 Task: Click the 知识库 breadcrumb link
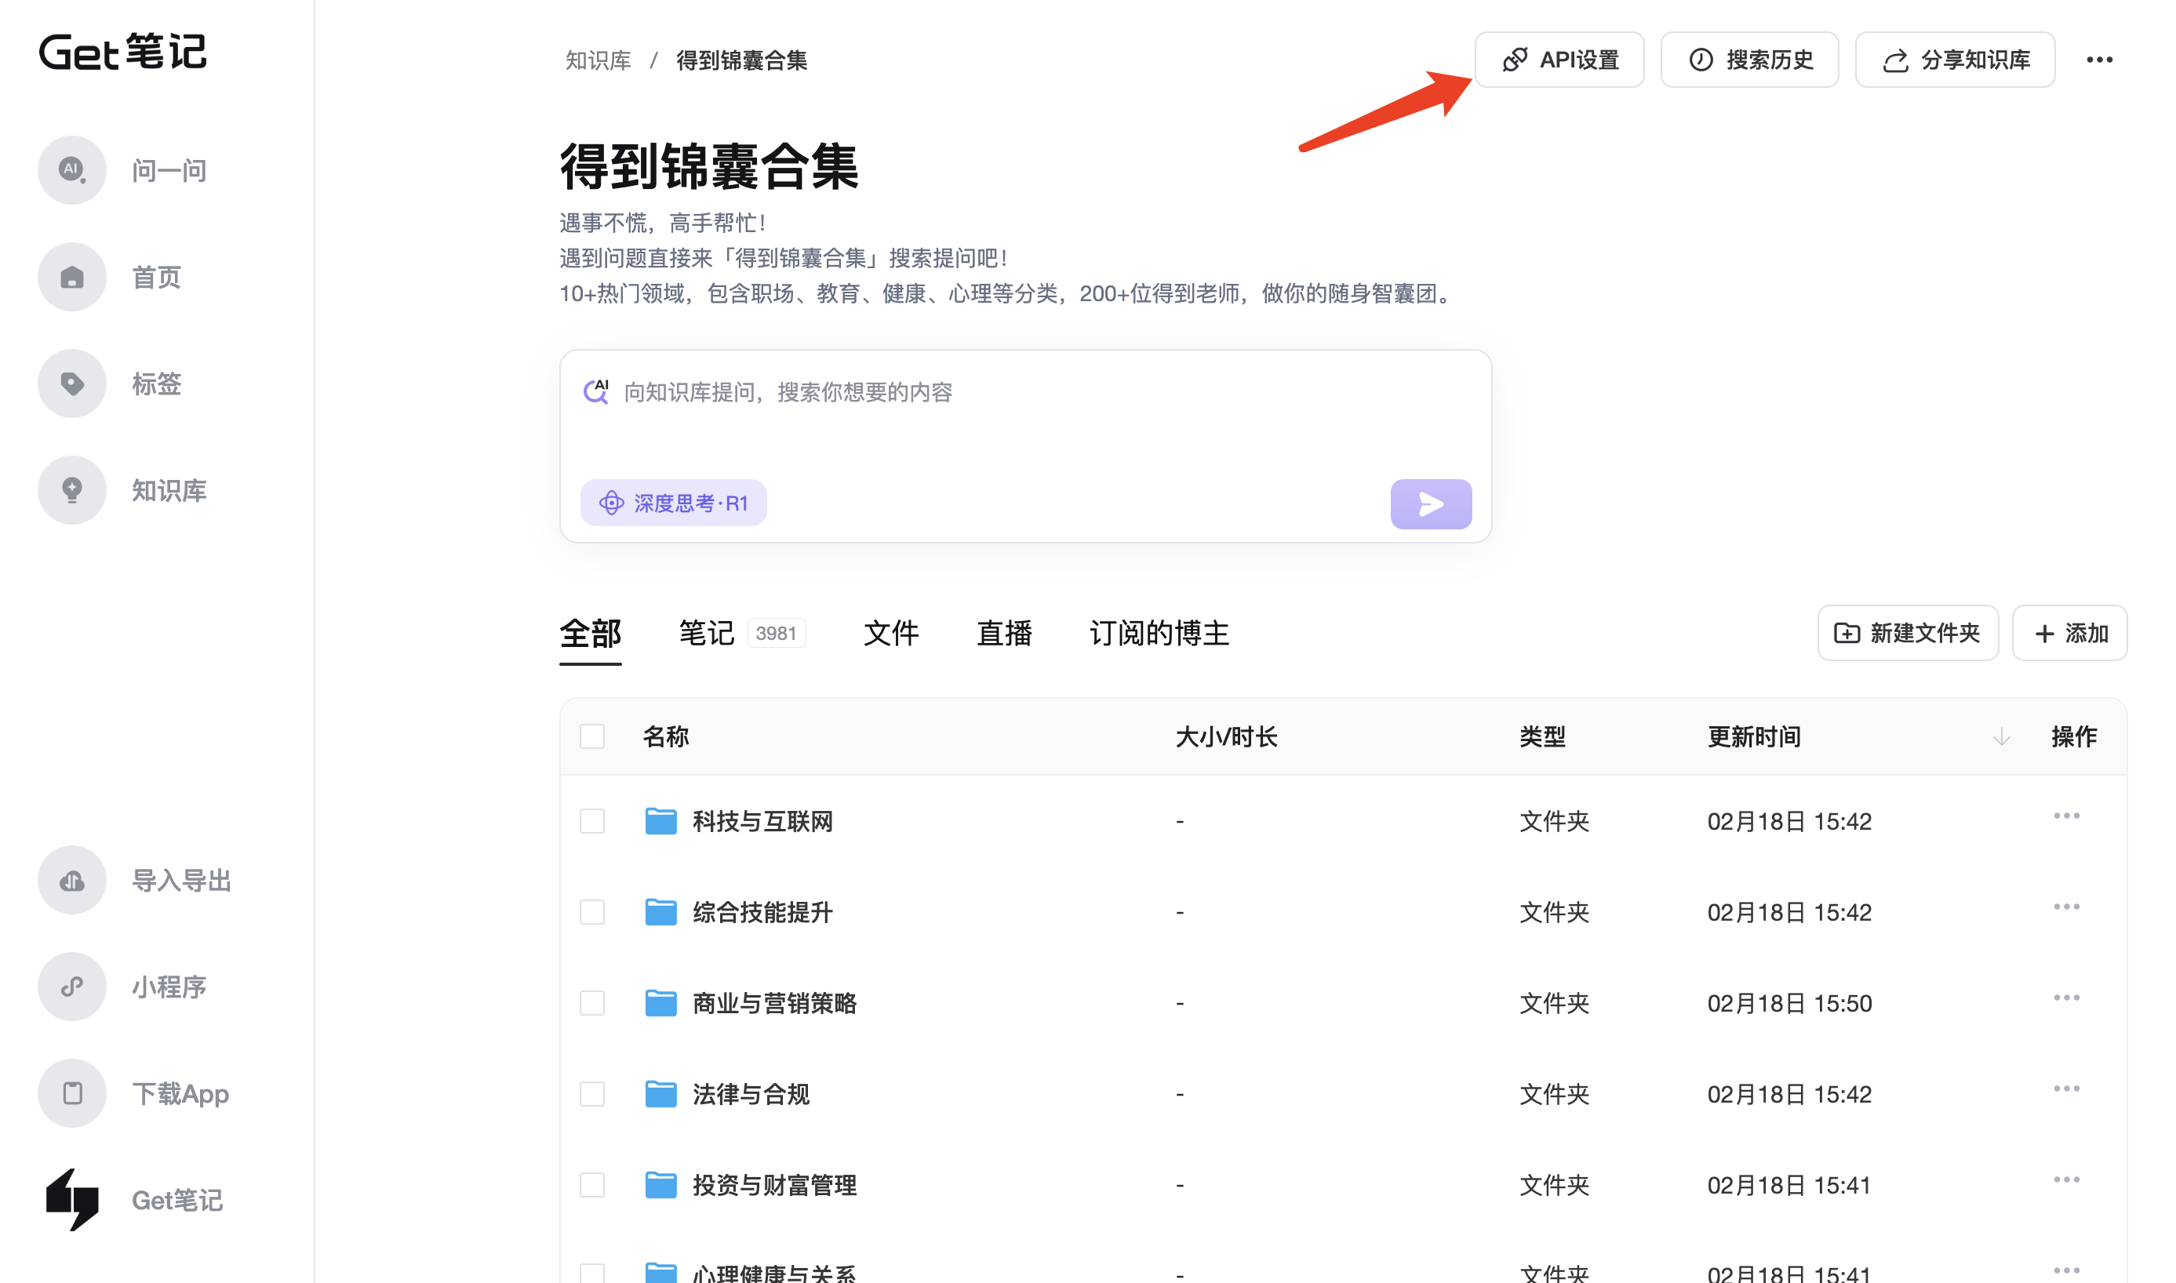click(599, 60)
